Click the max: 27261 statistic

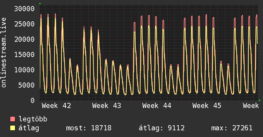coord(232,128)
